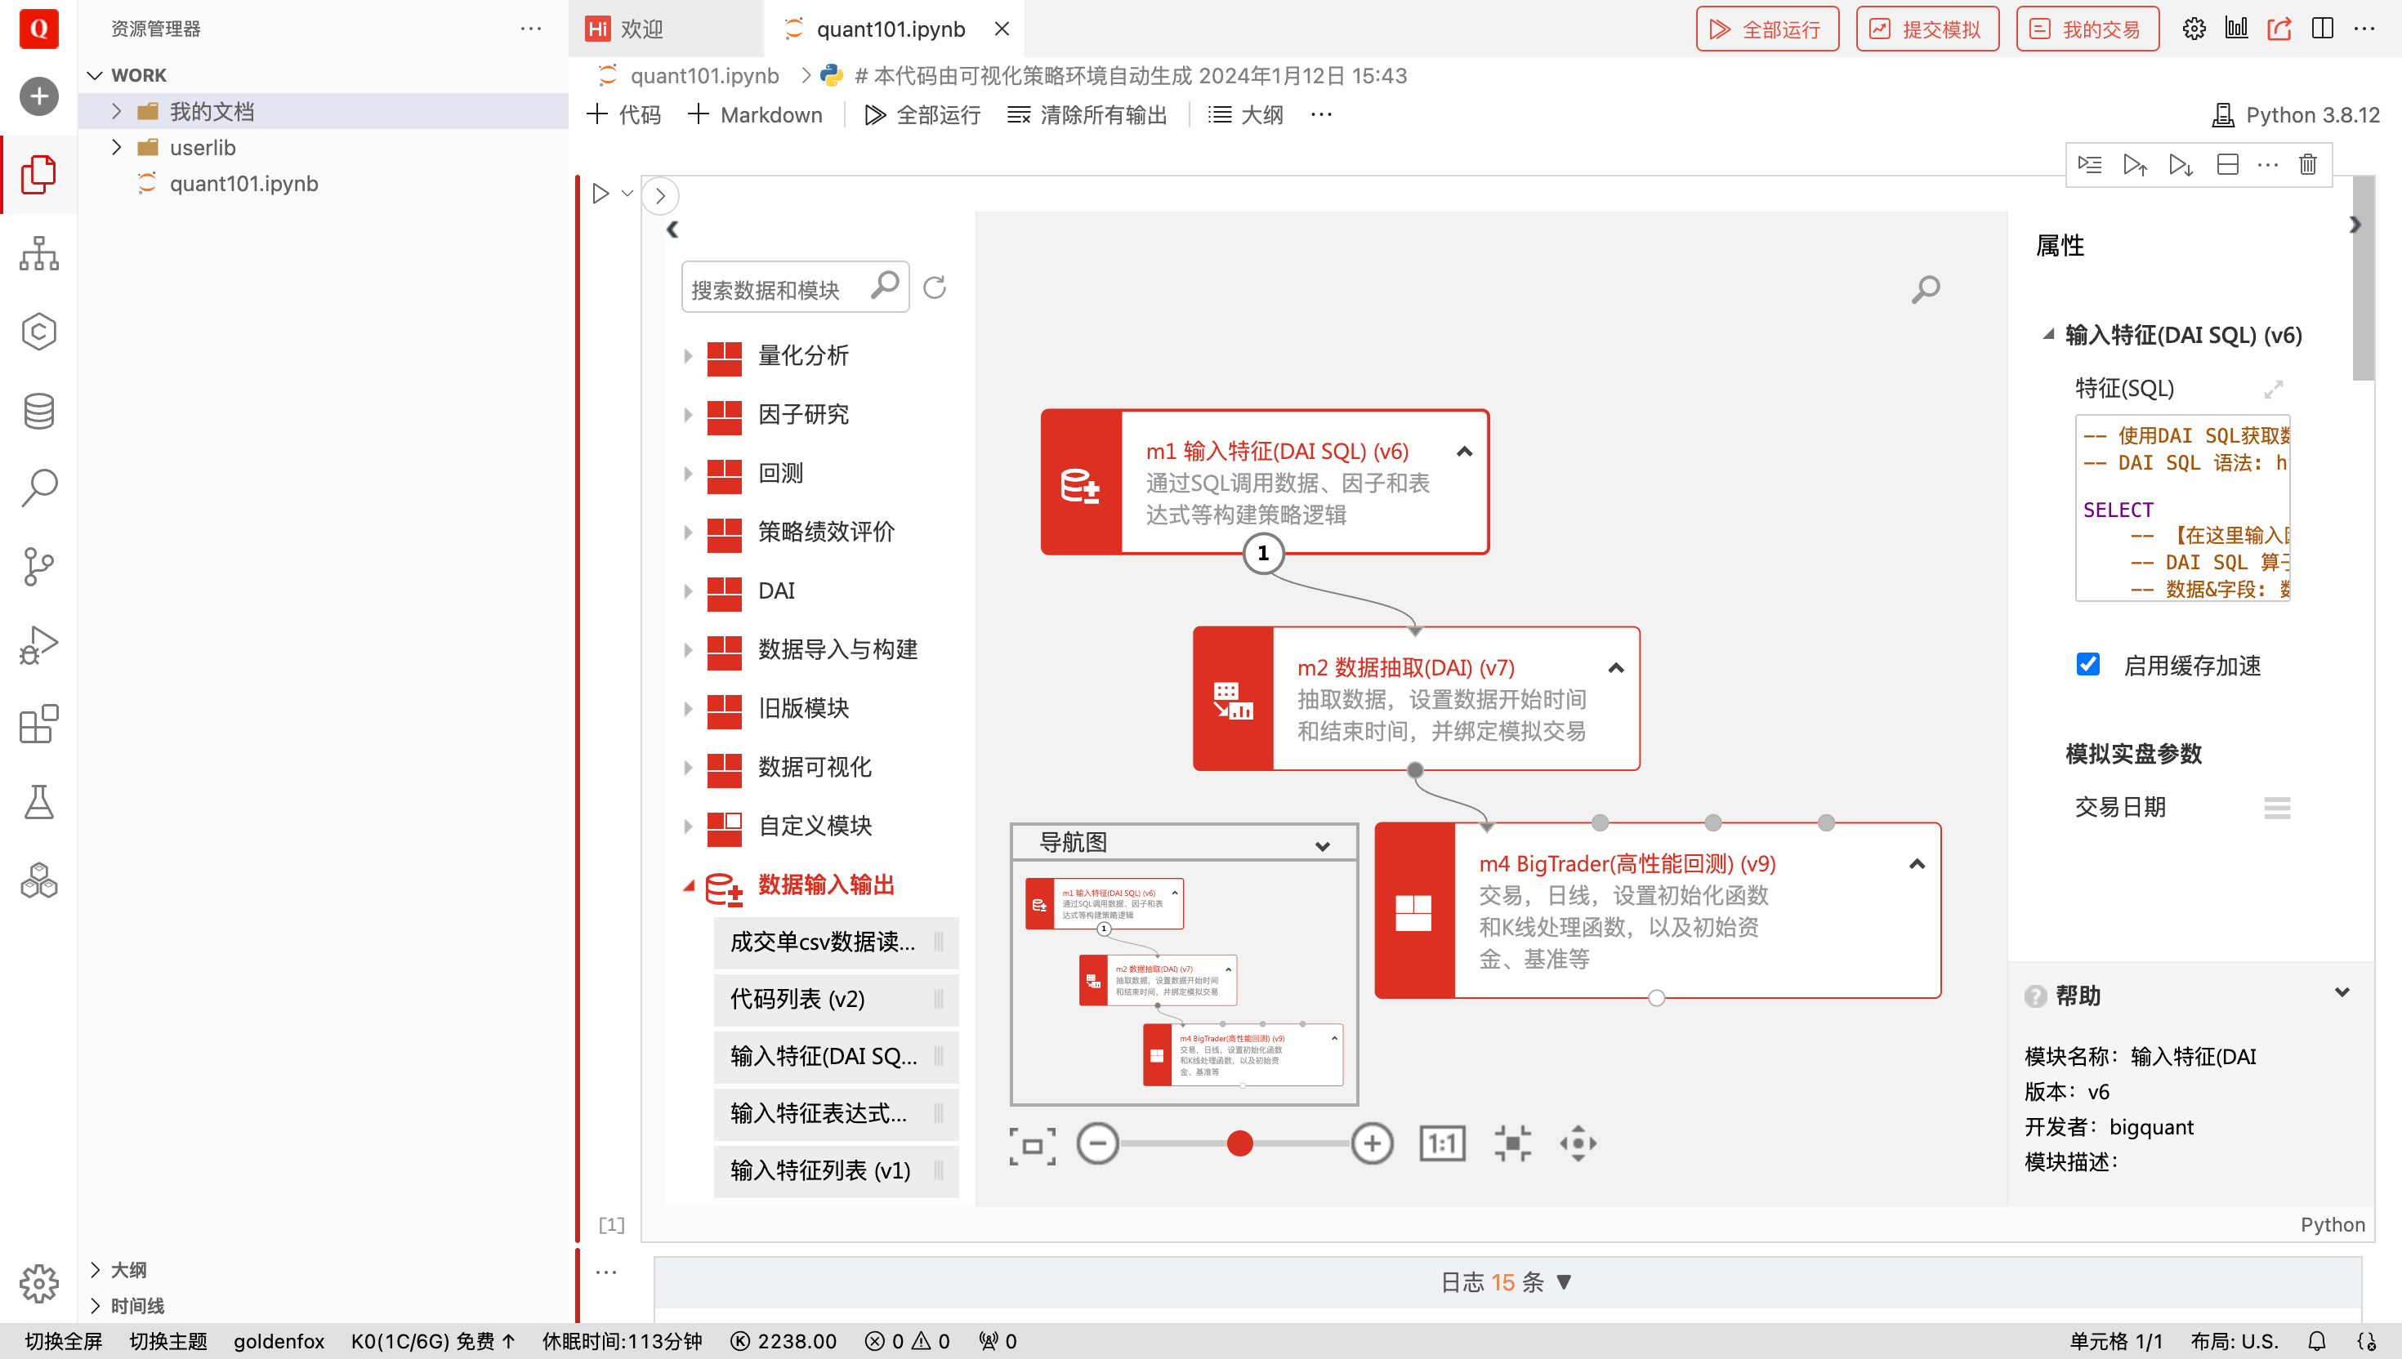The width and height of the screenshot is (2402, 1359).
Task: Click the 搜索数据和模块 search field
Action: click(x=775, y=289)
